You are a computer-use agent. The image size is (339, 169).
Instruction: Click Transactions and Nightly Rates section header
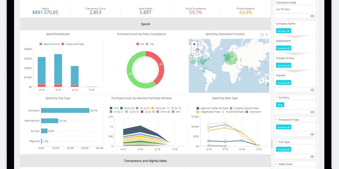pyautogui.click(x=145, y=161)
